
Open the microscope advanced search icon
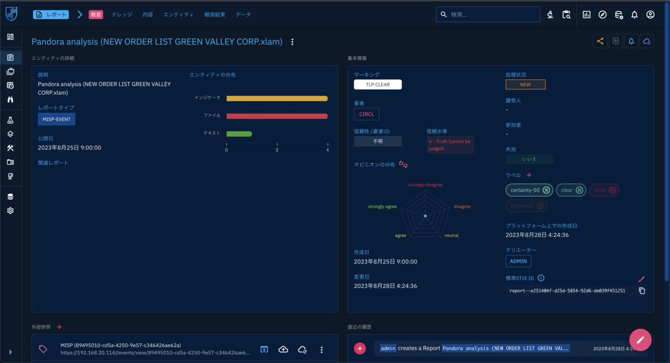click(550, 14)
